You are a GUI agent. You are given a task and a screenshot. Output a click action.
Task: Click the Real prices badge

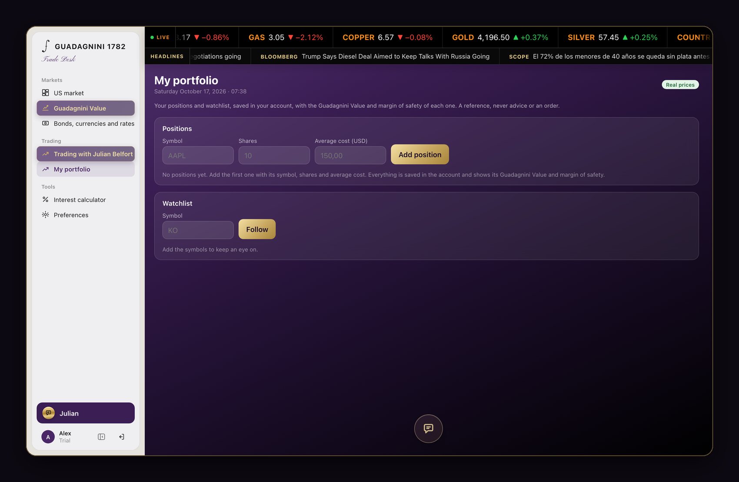coord(680,85)
